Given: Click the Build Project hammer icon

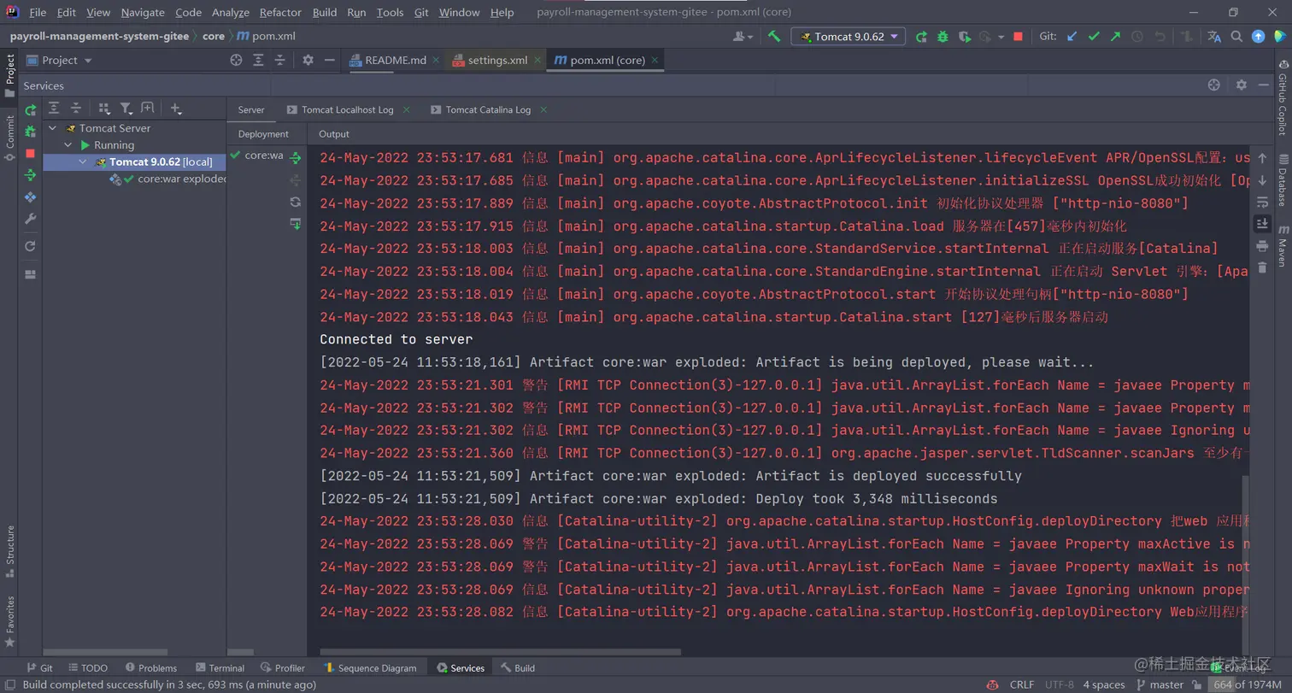Looking at the screenshot, I should point(774,37).
